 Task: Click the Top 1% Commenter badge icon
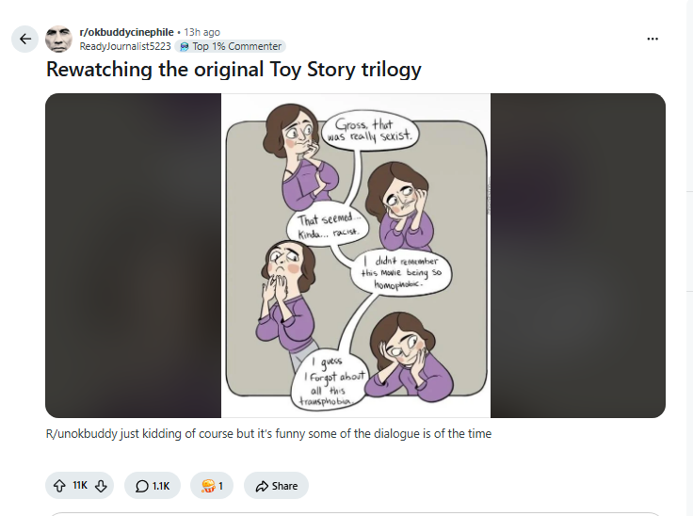point(185,46)
